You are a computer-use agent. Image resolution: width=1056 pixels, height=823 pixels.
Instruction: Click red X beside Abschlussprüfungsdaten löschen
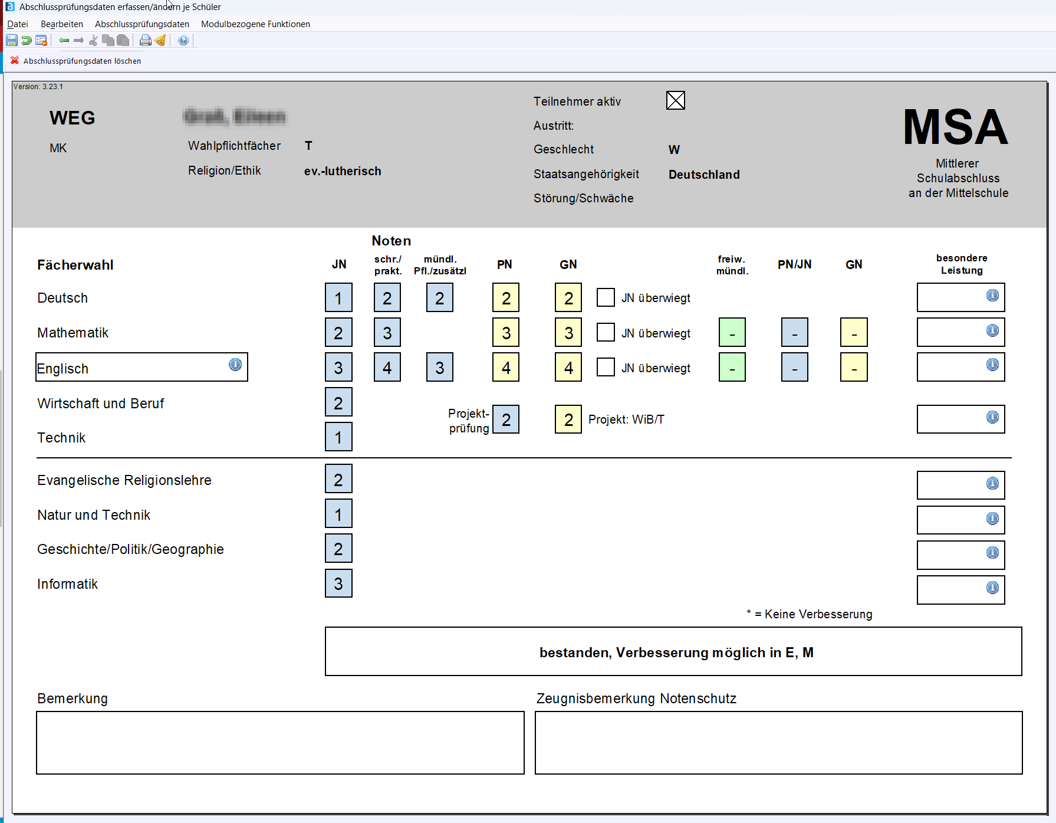[x=15, y=60]
